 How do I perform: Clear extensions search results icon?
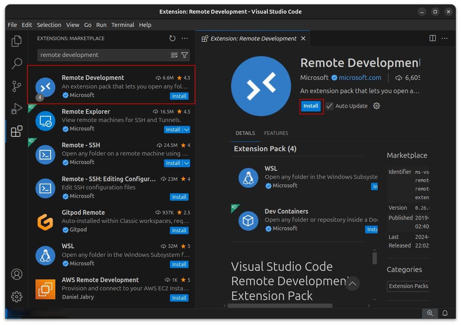click(174, 55)
